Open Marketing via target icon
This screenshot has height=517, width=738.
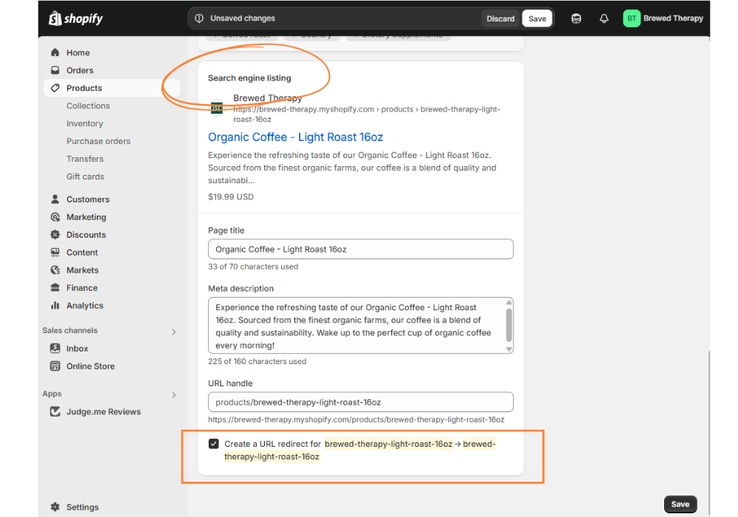[x=55, y=217]
